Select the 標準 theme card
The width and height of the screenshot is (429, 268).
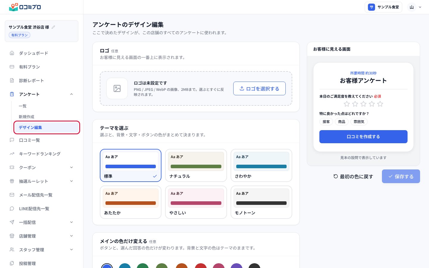tap(130, 165)
